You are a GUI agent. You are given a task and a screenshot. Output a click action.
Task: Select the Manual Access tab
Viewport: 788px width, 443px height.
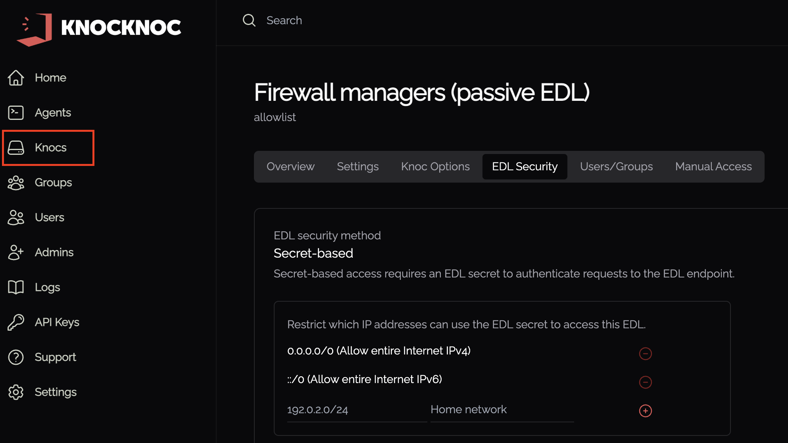point(713,167)
